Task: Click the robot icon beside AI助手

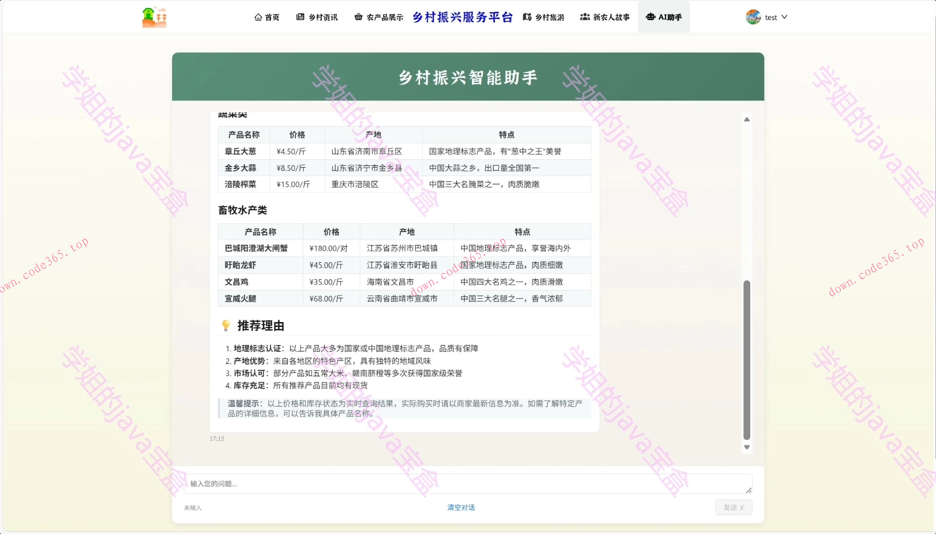Action: 650,17
